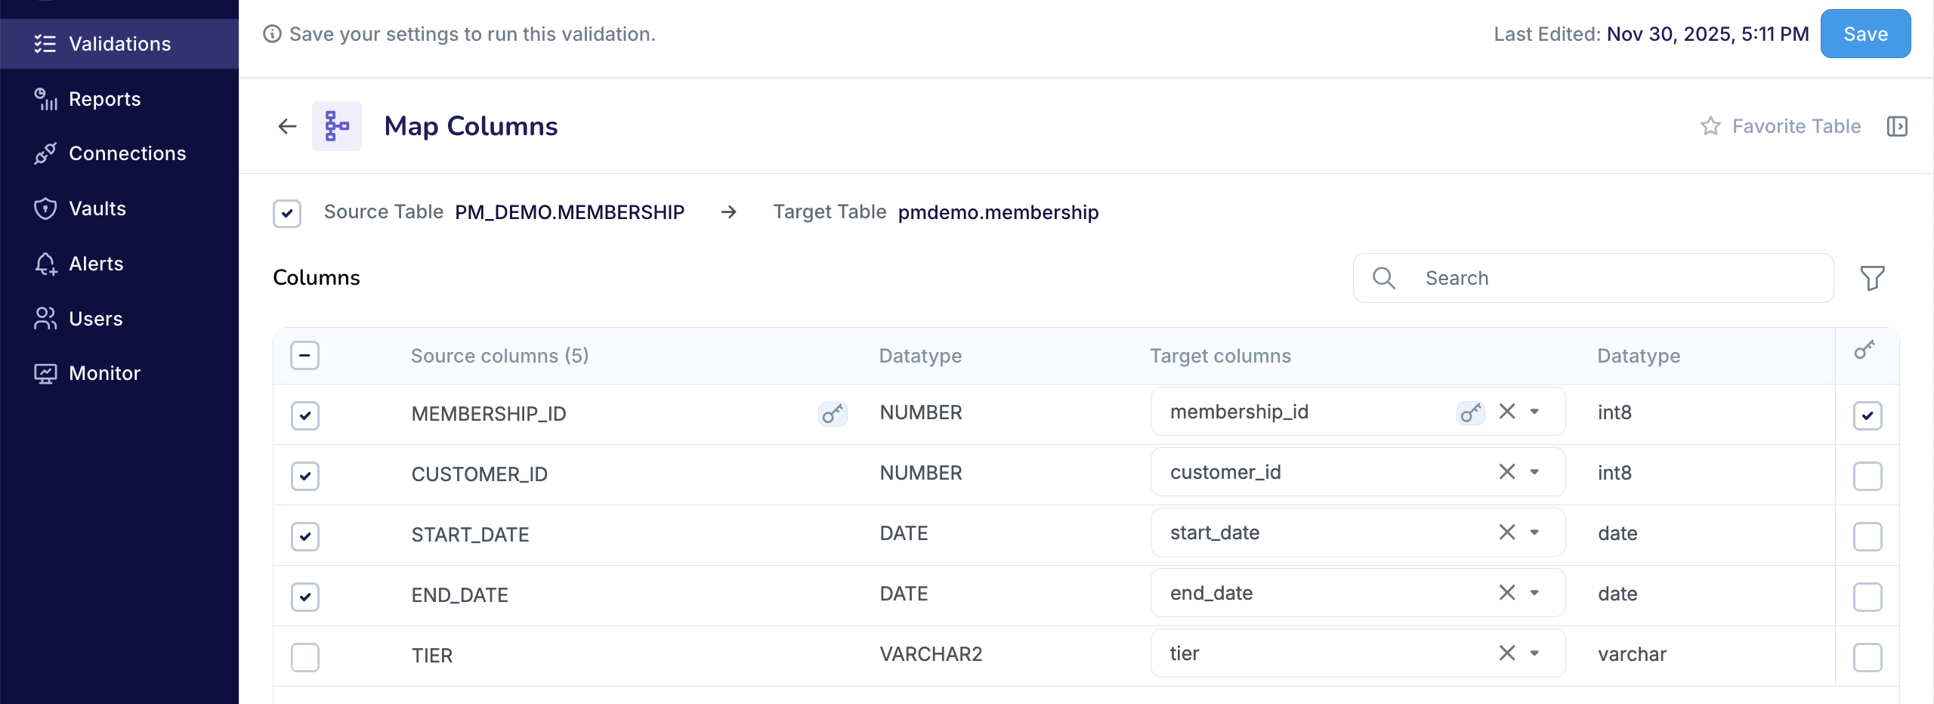Open the Monitor page

click(103, 372)
